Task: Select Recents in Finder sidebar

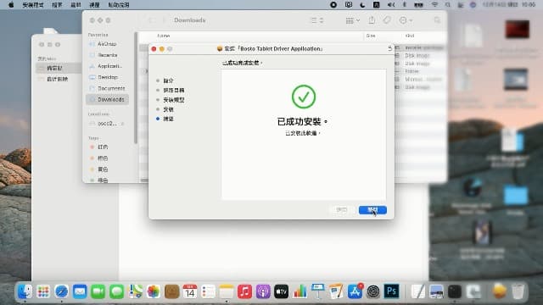Action: point(107,55)
